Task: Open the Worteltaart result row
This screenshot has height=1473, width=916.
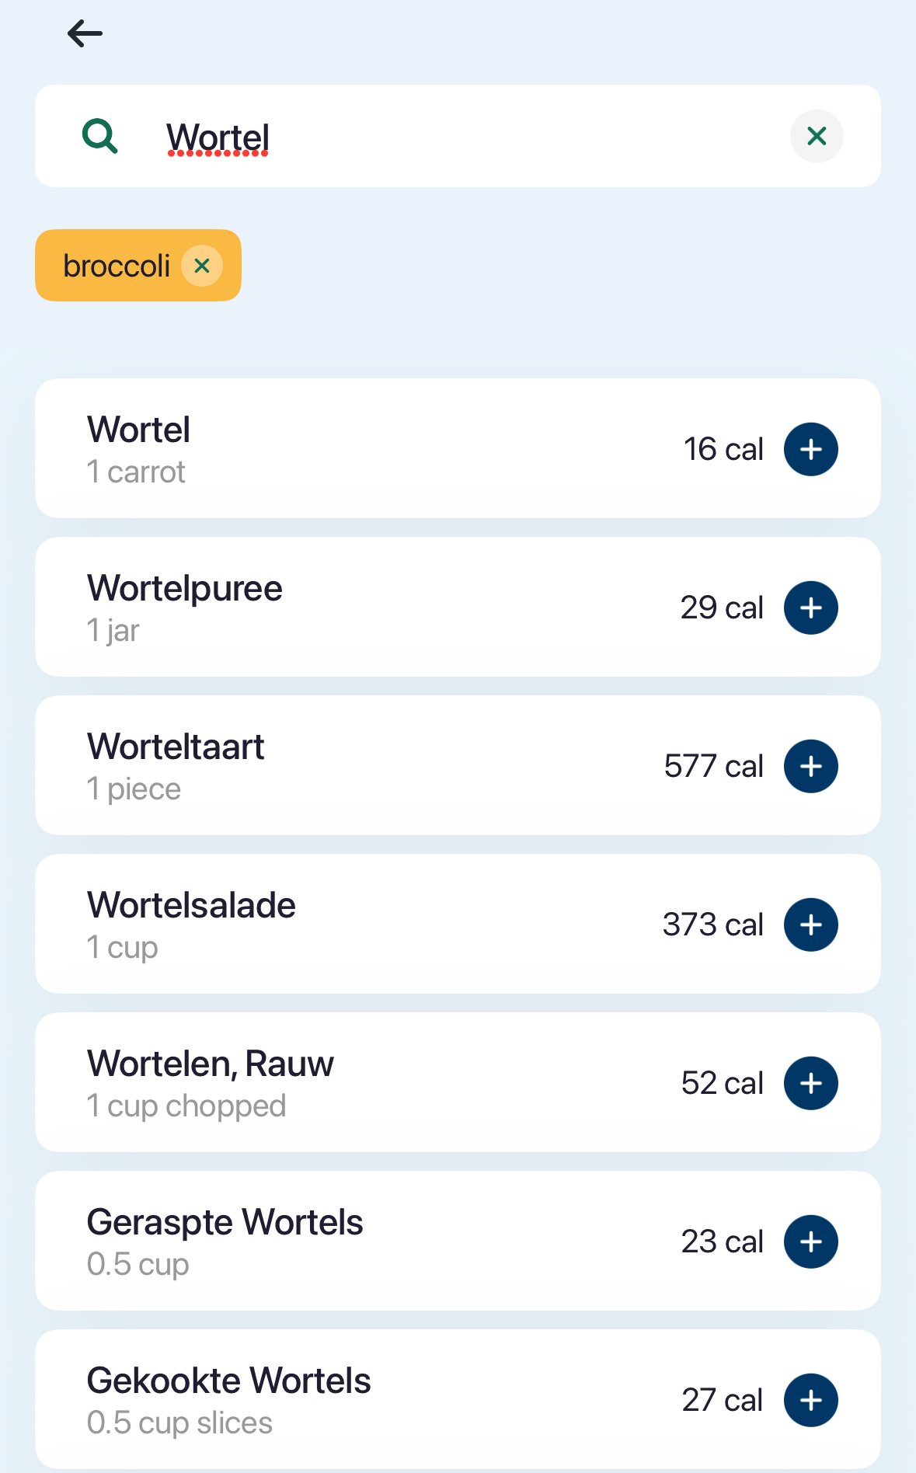Action: 350,766
